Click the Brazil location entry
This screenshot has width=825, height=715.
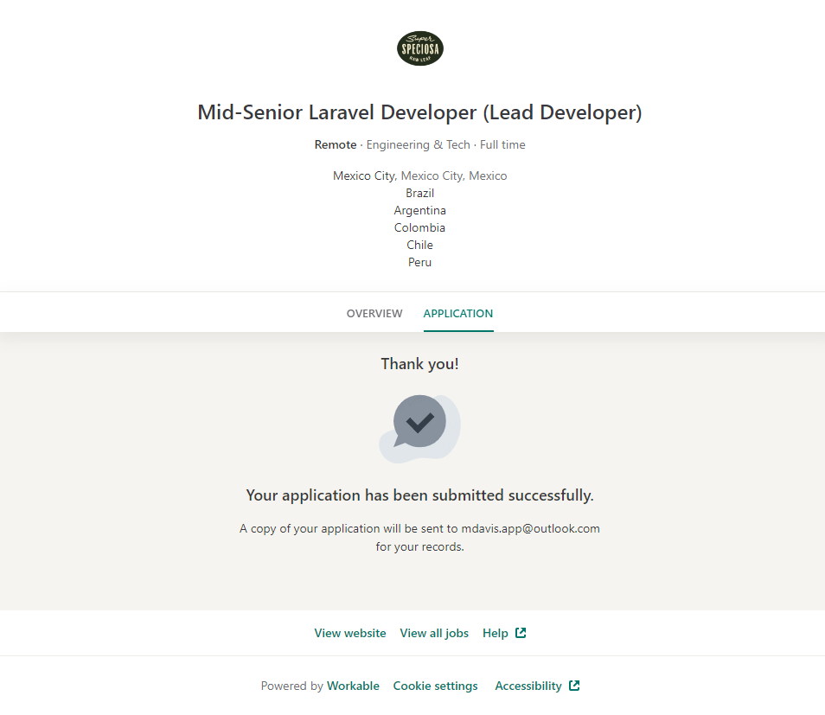point(419,193)
